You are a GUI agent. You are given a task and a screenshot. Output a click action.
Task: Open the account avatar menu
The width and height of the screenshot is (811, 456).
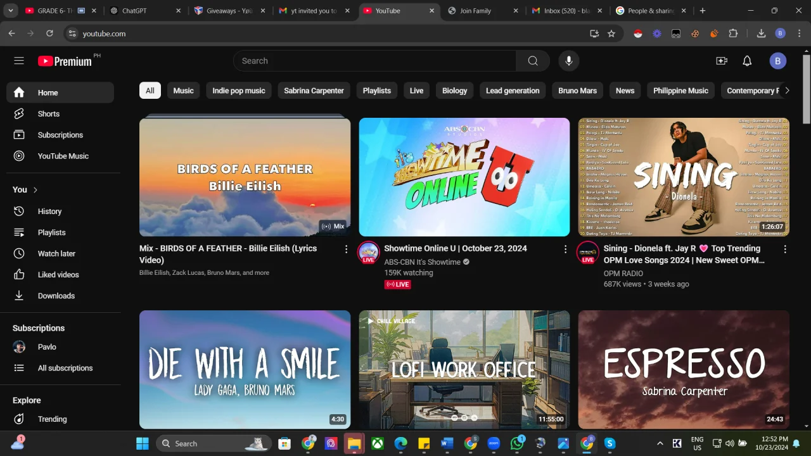(778, 61)
